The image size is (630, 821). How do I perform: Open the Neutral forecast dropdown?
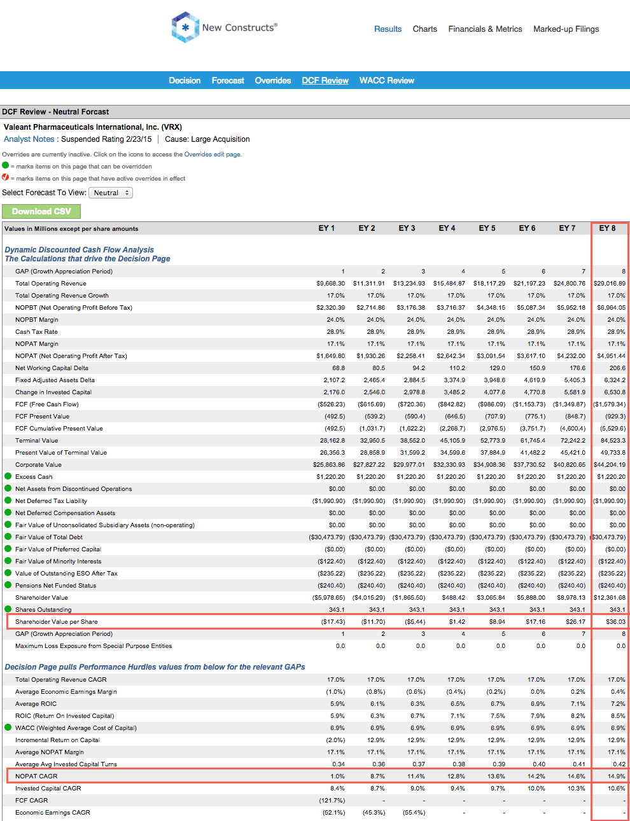(x=111, y=193)
